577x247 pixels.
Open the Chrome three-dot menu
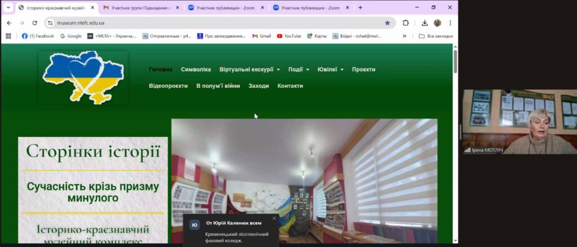point(450,23)
